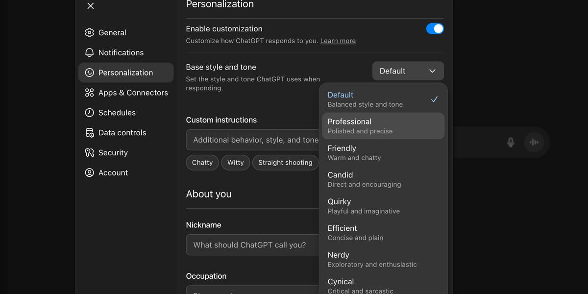Open the Learn more link
The image size is (588, 294).
pyautogui.click(x=338, y=41)
